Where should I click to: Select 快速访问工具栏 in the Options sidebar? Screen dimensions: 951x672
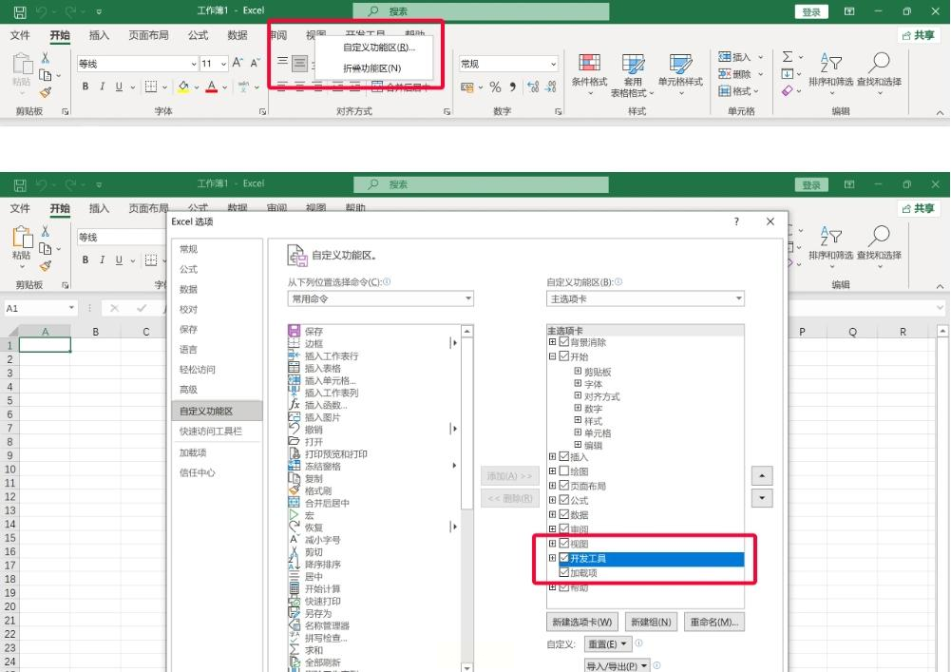(211, 431)
